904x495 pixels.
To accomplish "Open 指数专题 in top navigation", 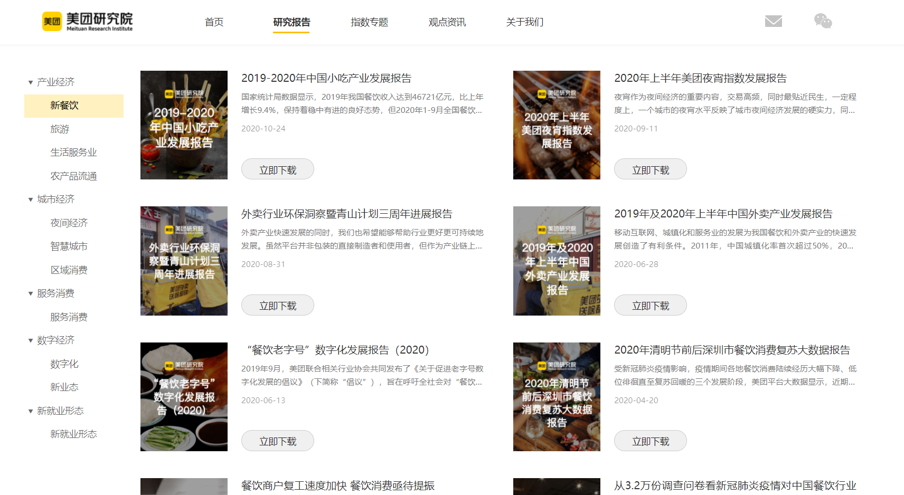I will 369,22.
